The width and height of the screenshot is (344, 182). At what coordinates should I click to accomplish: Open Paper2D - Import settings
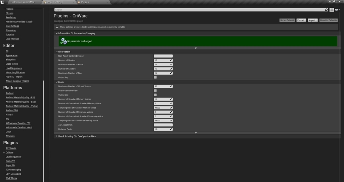(14, 77)
